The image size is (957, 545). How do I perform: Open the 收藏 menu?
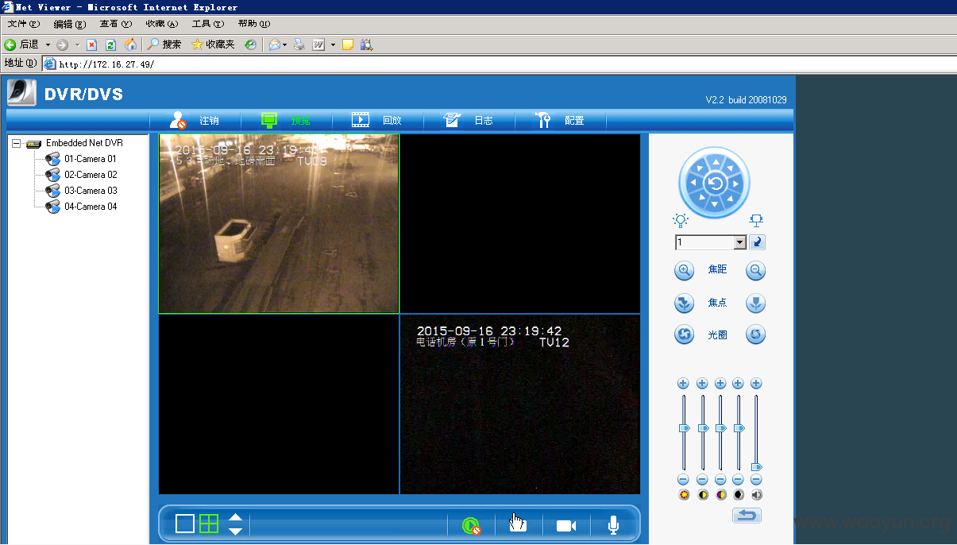(162, 24)
